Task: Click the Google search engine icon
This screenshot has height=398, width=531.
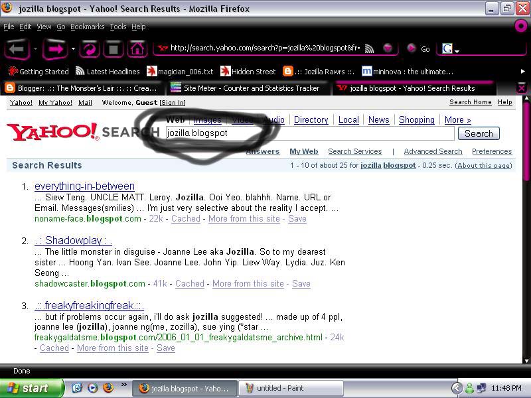Action: pos(447,48)
